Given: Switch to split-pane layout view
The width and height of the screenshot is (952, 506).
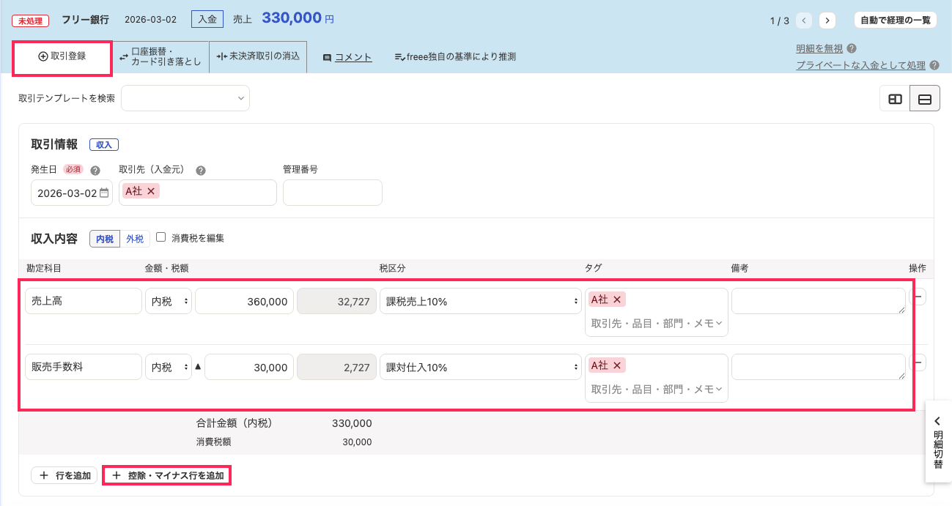Looking at the screenshot, I should [x=895, y=99].
